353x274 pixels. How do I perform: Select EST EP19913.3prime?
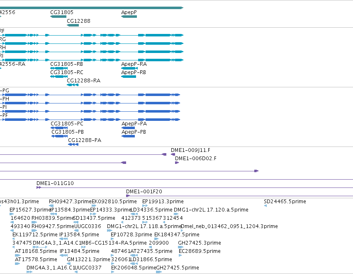163,202
